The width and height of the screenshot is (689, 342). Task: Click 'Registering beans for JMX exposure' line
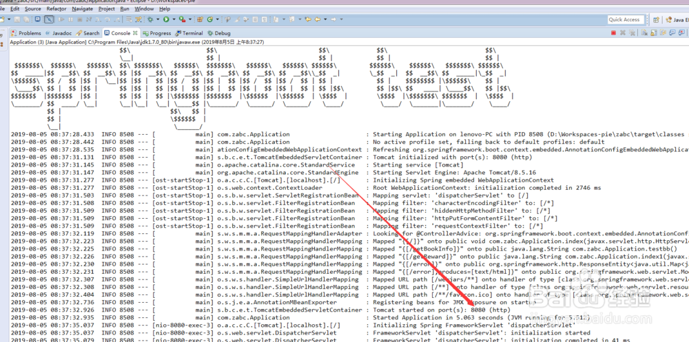pyautogui.click(x=454, y=302)
